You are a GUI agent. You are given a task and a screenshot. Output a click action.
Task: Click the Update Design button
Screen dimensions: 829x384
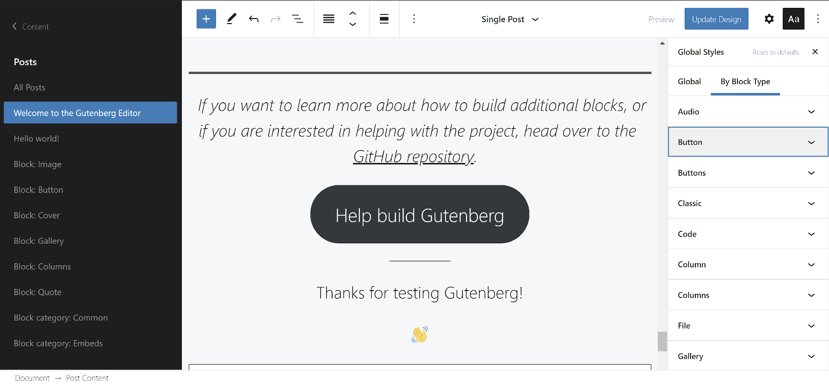[x=716, y=19]
